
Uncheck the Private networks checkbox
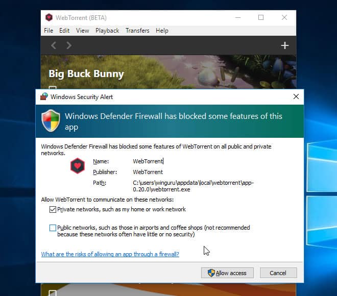[x=53, y=209]
